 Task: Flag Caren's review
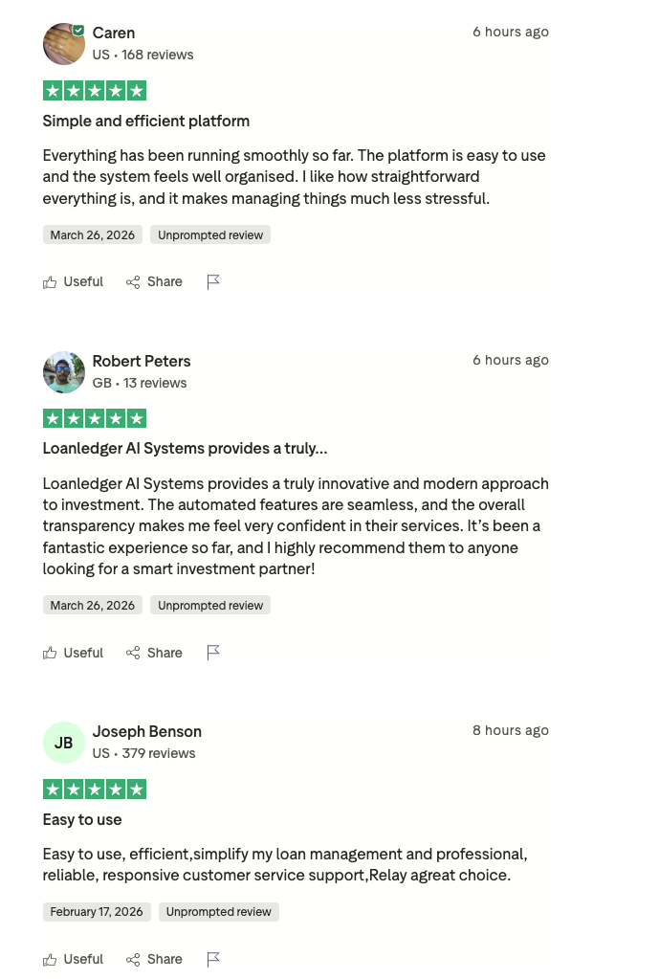[212, 282]
